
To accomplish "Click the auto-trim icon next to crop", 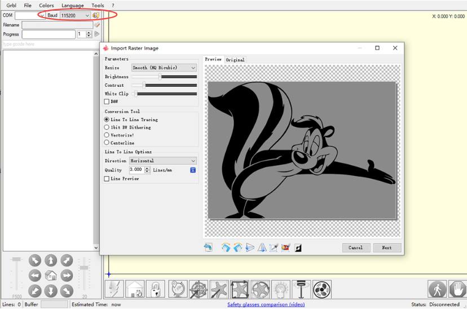I will pos(285,248).
